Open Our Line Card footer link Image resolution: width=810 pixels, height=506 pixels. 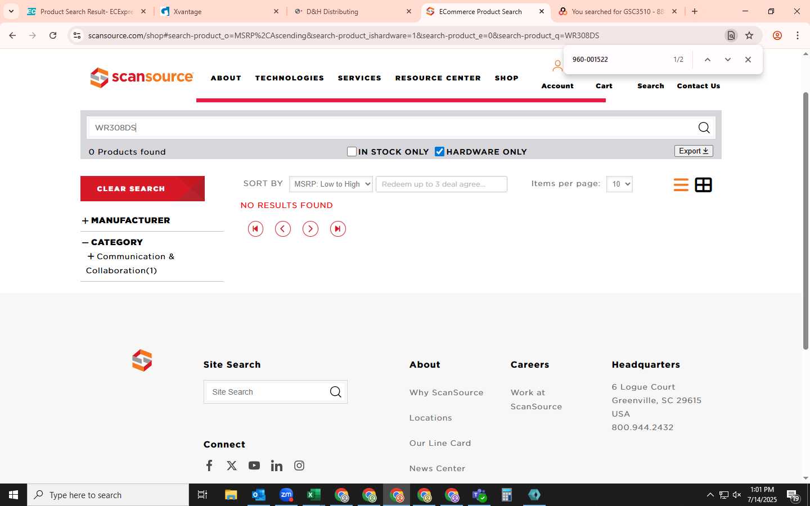440,443
